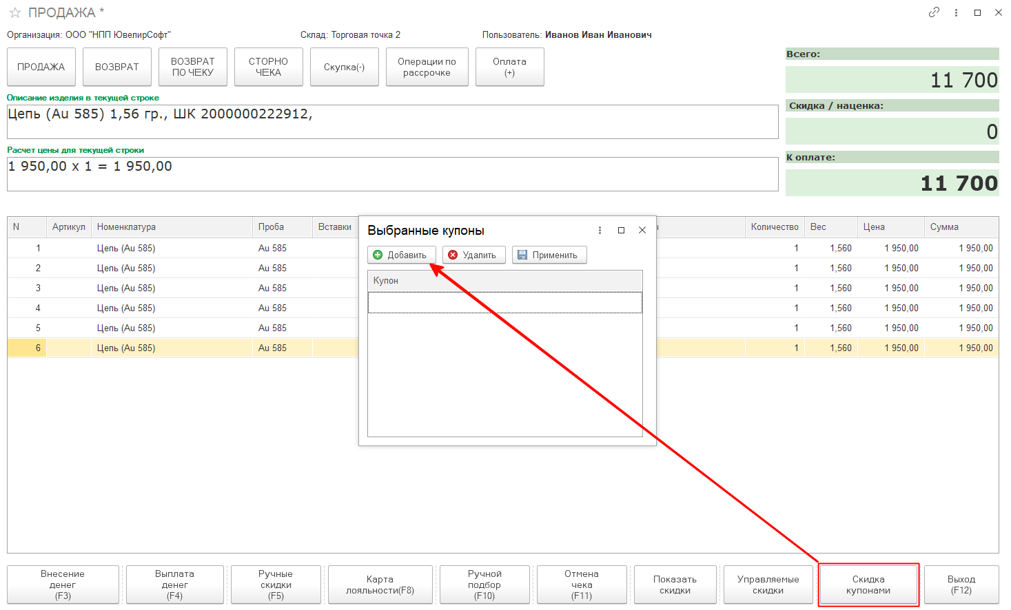Copy link via chain icon
The image size is (1011, 610).
point(934,12)
